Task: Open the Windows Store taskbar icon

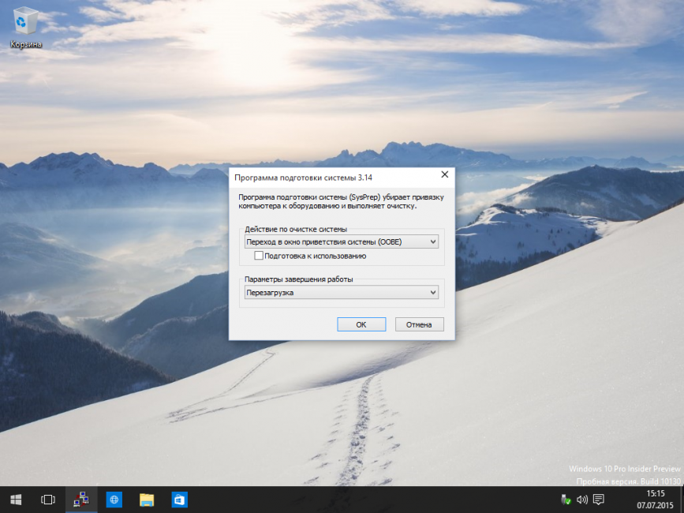Action: click(x=179, y=500)
